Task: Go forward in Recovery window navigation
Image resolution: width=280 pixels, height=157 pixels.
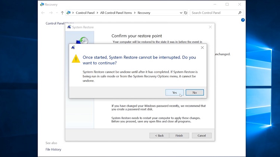Action: tap(51, 13)
